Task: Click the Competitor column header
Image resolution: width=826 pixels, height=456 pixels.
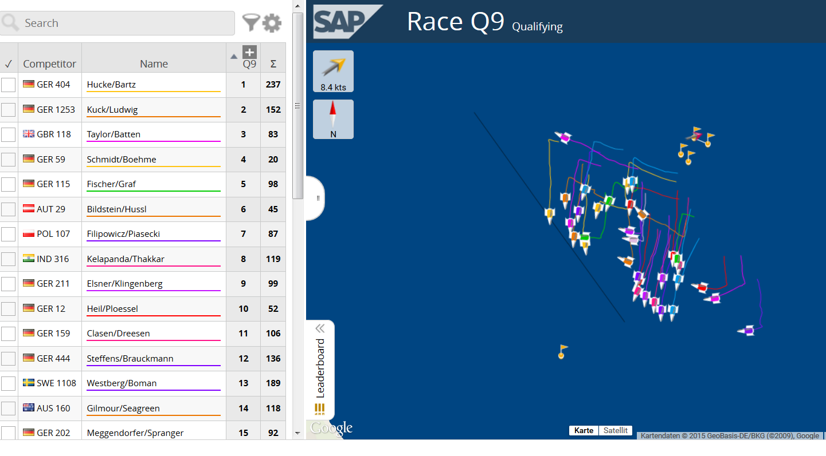Action: coord(50,64)
